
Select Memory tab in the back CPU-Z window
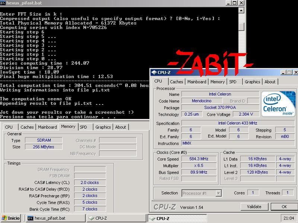coord(68,126)
